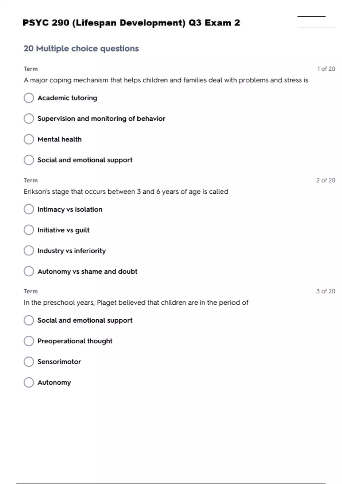Click the Piaget preschool question text
This screenshot has width=342, height=484.
136,303
